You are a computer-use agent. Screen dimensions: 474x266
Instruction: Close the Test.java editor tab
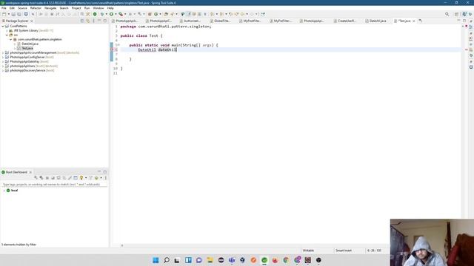click(x=414, y=21)
